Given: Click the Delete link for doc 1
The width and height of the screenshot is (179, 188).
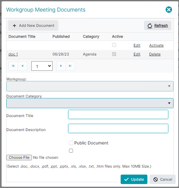Looking at the screenshot, I should pyautogui.click(x=155, y=54).
